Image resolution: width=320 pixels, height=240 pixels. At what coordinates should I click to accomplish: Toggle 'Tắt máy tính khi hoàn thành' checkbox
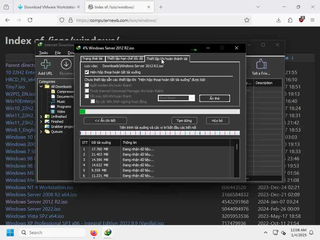[87, 96]
